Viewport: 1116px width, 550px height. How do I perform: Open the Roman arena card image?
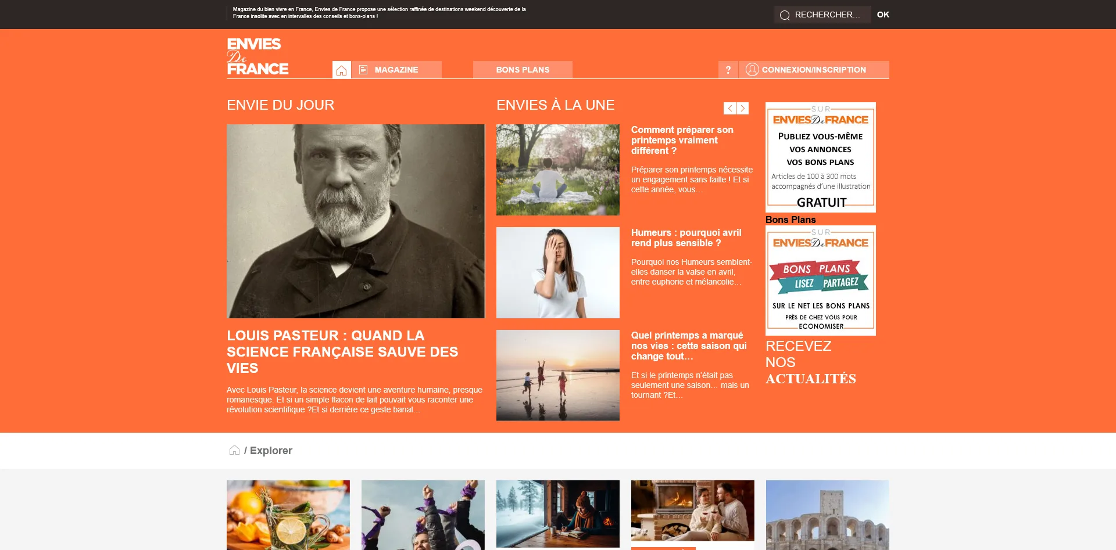[828, 515]
